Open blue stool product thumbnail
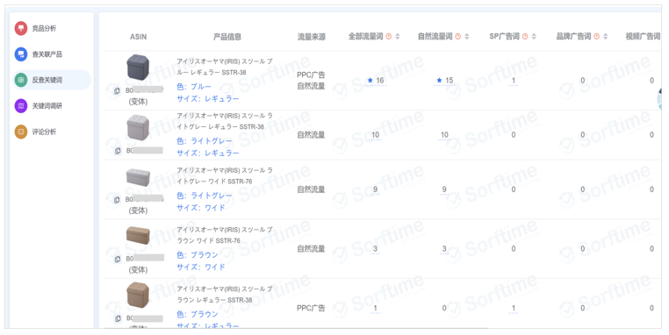 (x=138, y=68)
